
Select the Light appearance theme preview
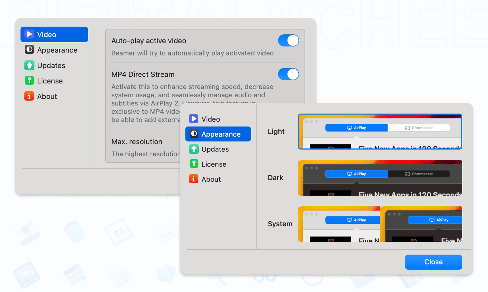380,131
